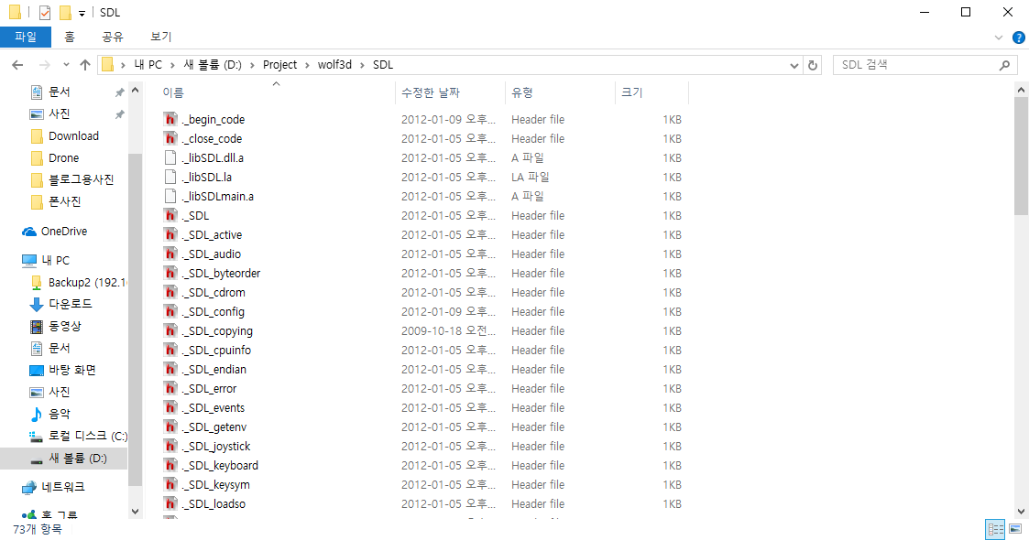The image size is (1029, 540).
Task: Open the 파일 ribbon tab
Action: point(26,37)
